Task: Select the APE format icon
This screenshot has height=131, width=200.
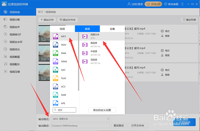Action: (55, 103)
